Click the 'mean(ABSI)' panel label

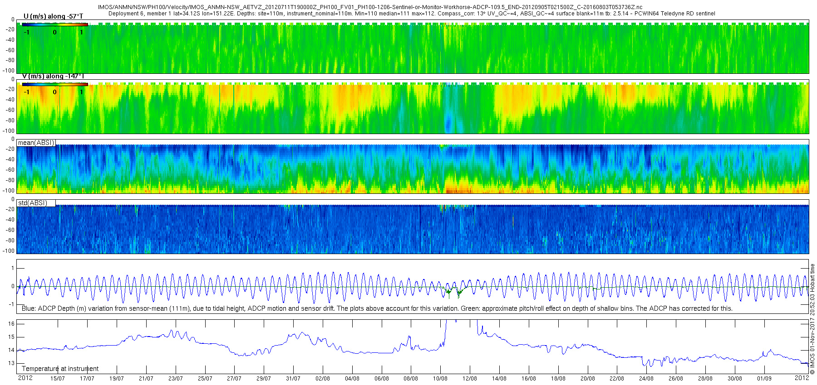[36, 143]
